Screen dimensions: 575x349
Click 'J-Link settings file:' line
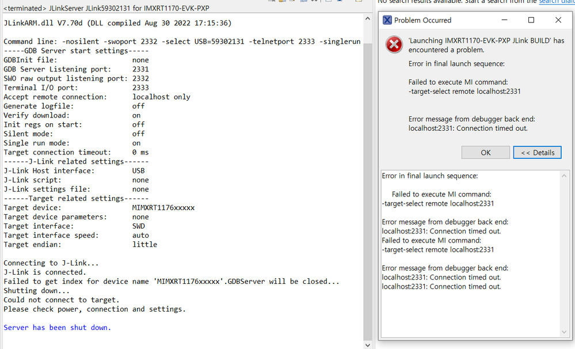point(76,189)
